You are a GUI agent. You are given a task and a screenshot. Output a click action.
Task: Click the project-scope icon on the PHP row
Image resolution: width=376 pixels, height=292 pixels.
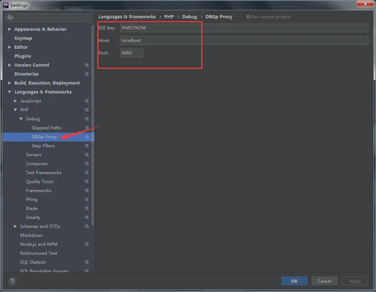pyautogui.click(x=87, y=110)
